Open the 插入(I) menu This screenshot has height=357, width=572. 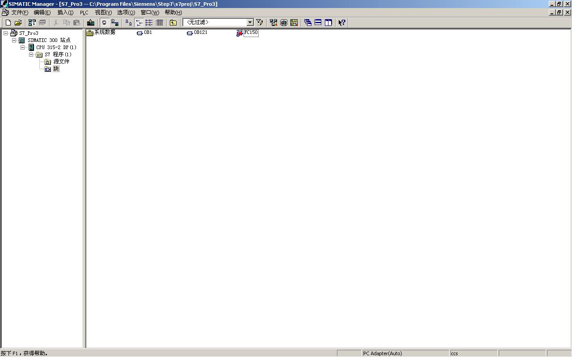(65, 12)
